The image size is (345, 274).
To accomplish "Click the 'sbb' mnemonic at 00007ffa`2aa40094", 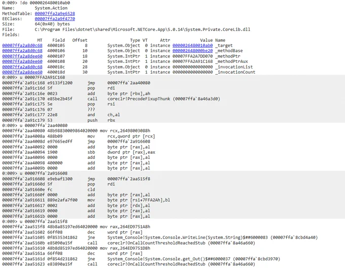I will pos(91,152).
